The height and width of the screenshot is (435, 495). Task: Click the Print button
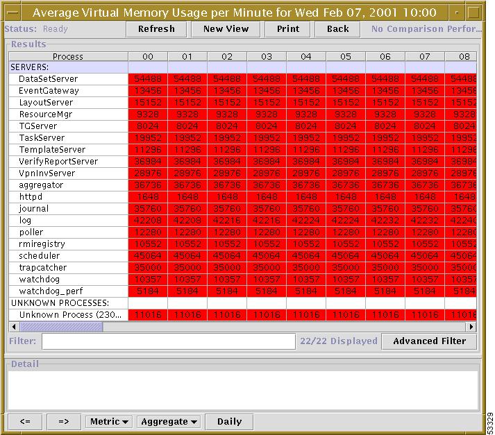pyautogui.click(x=287, y=29)
